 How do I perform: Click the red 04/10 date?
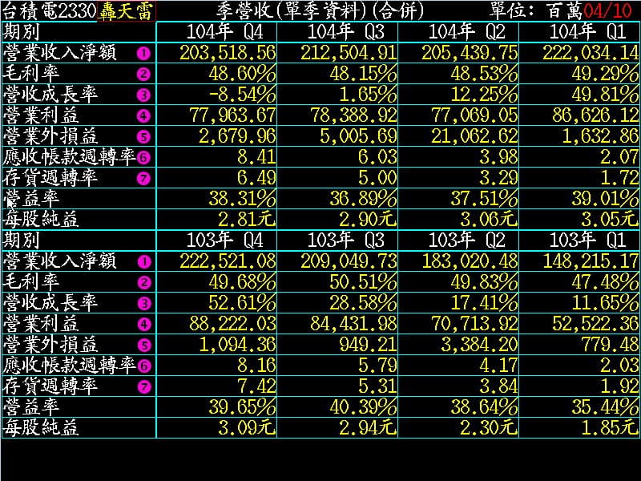[x=611, y=10]
